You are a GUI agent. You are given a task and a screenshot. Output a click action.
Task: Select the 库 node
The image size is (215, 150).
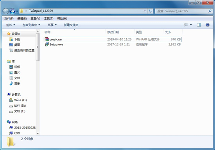(13, 61)
